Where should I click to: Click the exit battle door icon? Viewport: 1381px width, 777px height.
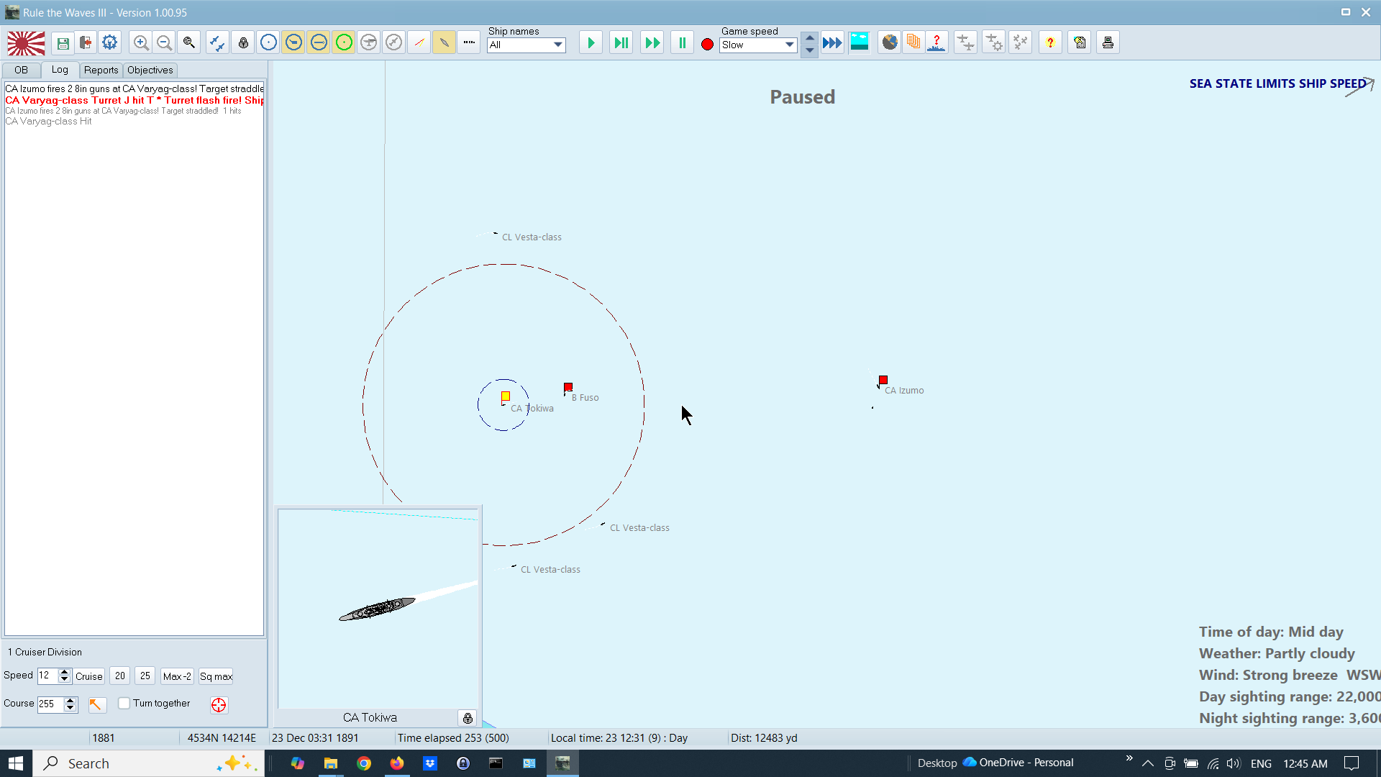(86, 43)
